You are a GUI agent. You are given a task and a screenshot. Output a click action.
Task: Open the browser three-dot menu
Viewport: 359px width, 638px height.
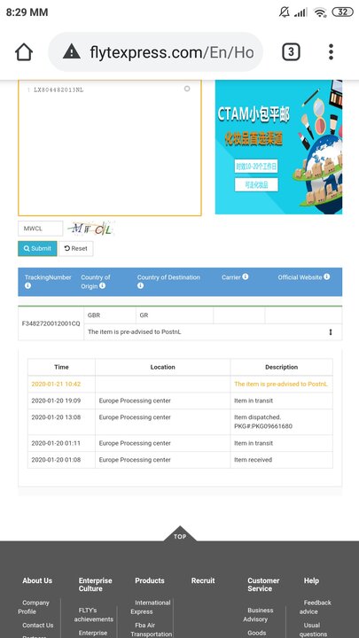331,52
